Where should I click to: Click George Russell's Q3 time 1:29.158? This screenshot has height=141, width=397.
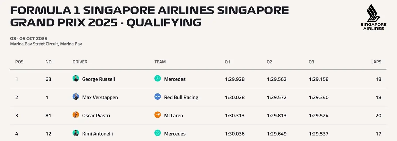319,79
